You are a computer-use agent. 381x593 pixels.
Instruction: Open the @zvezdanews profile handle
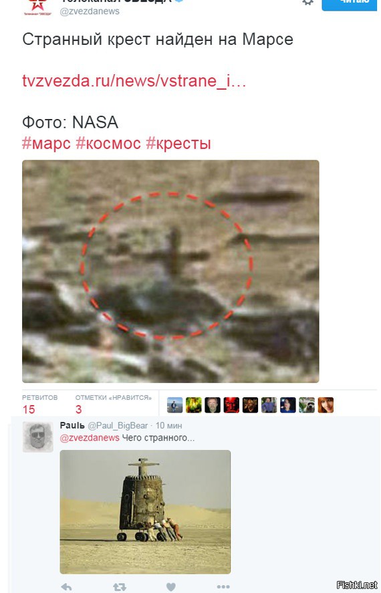click(90, 11)
